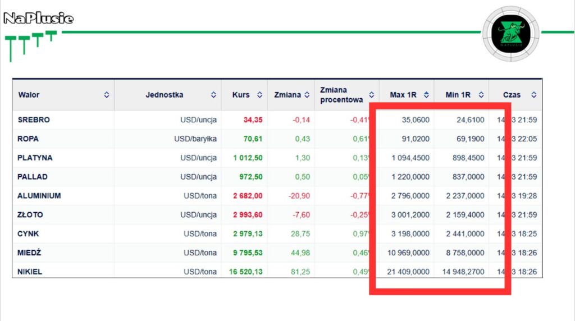Click the Zmiana procentowa header label

[x=341, y=95]
